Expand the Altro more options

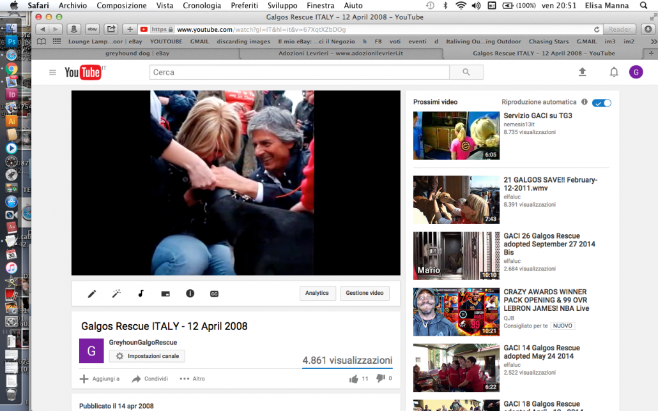point(192,378)
